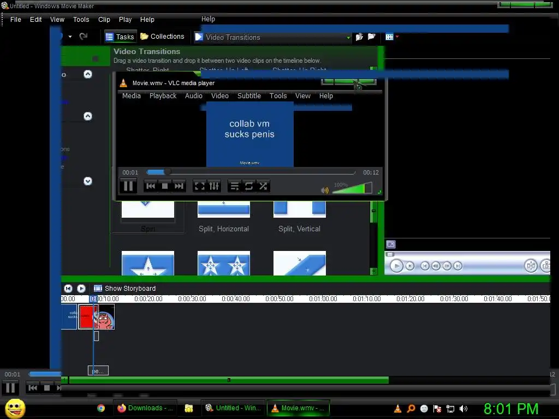Open Downloads Firefox taskbar item
The image size is (559, 419).
point(145,408)
